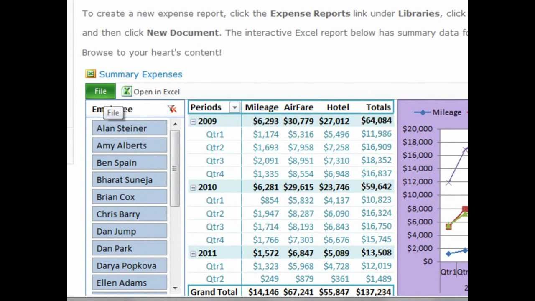Click the $6,293 Mileage cell

[x=265, y=121]
